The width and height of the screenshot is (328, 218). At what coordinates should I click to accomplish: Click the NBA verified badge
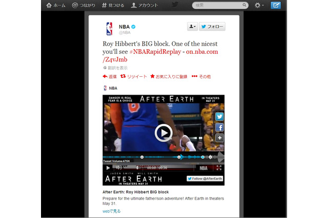[133, 27]
